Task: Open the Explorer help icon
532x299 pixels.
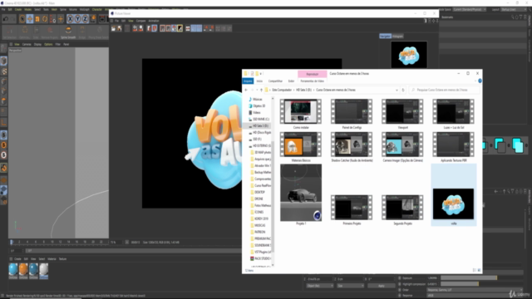Action: tap(480, 81)
